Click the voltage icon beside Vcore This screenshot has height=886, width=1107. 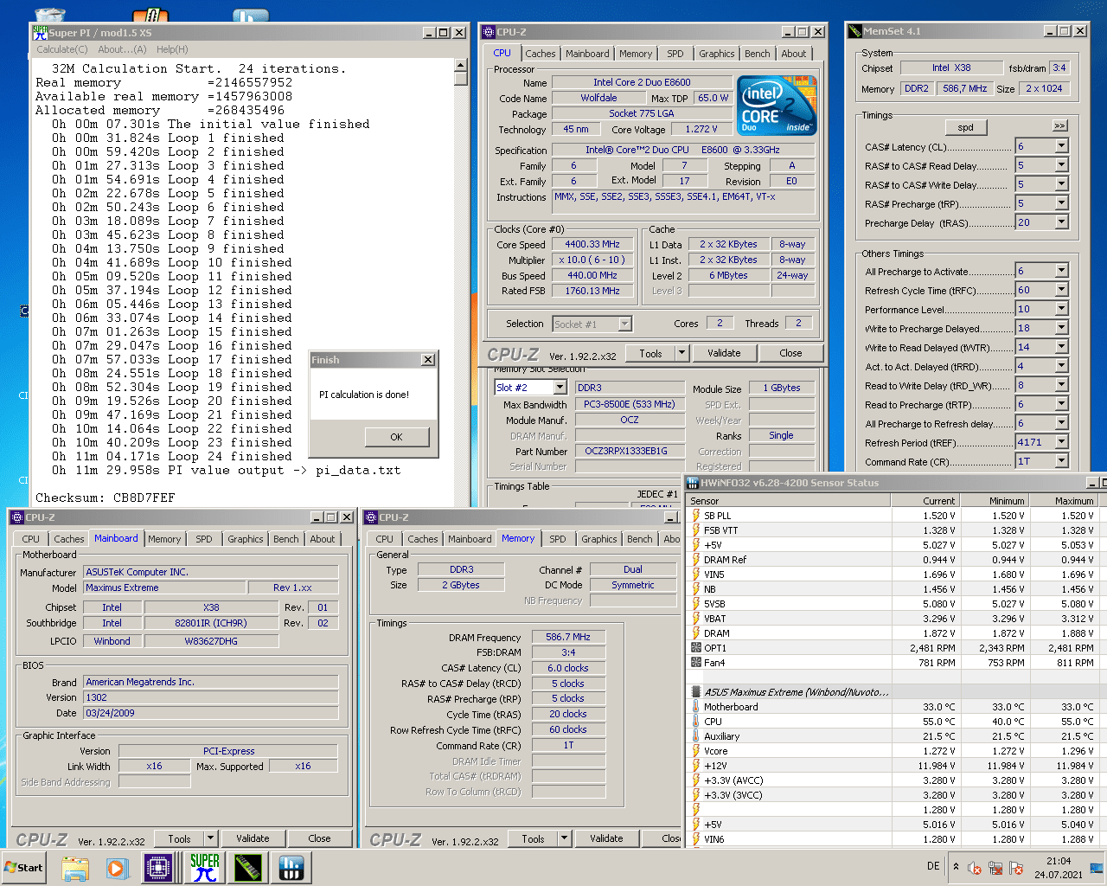696,751
